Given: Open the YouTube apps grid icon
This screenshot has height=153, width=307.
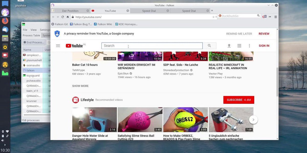Looking at the screenshot, I should (x=239, y=46).
